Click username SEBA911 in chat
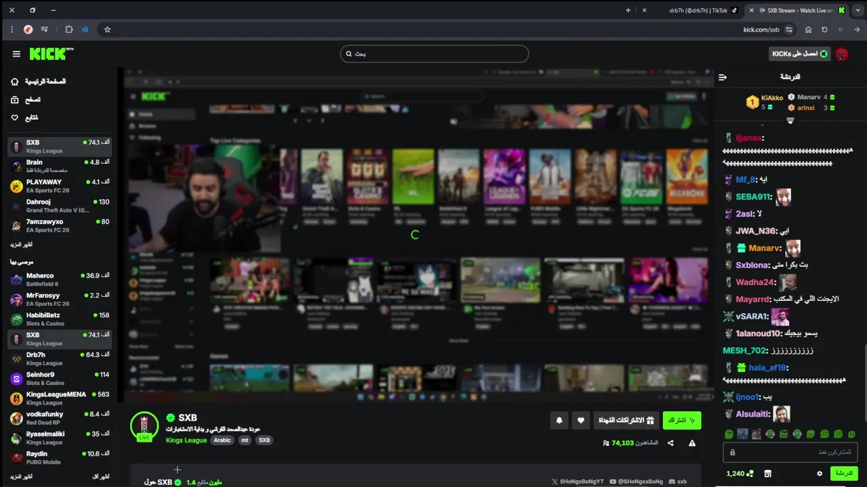The width and height of the screenshot is (867, 487). [753, 197]
